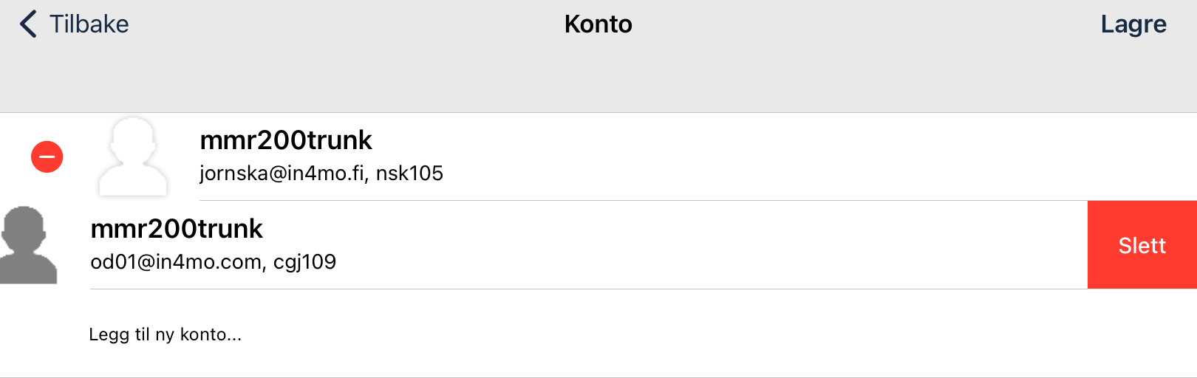Save changes with the Lagre button
The width and height of the screenshot is (1197, 378).
click(1133, 24)
